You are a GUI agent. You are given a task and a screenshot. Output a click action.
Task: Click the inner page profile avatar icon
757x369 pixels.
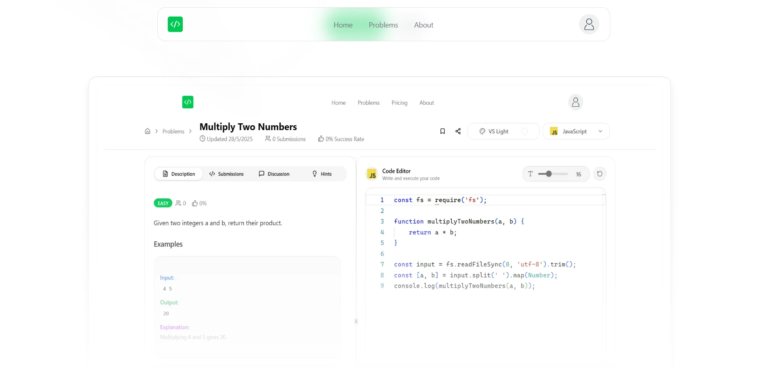pyautogui.click(x=575, y=102)
